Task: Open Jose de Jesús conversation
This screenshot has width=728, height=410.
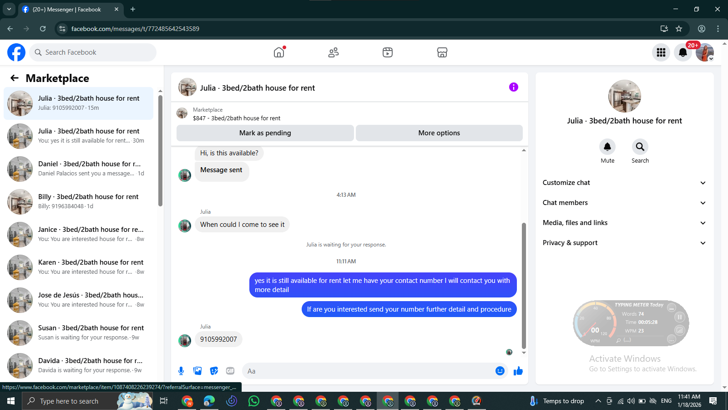Action: (x=79, y=300)
